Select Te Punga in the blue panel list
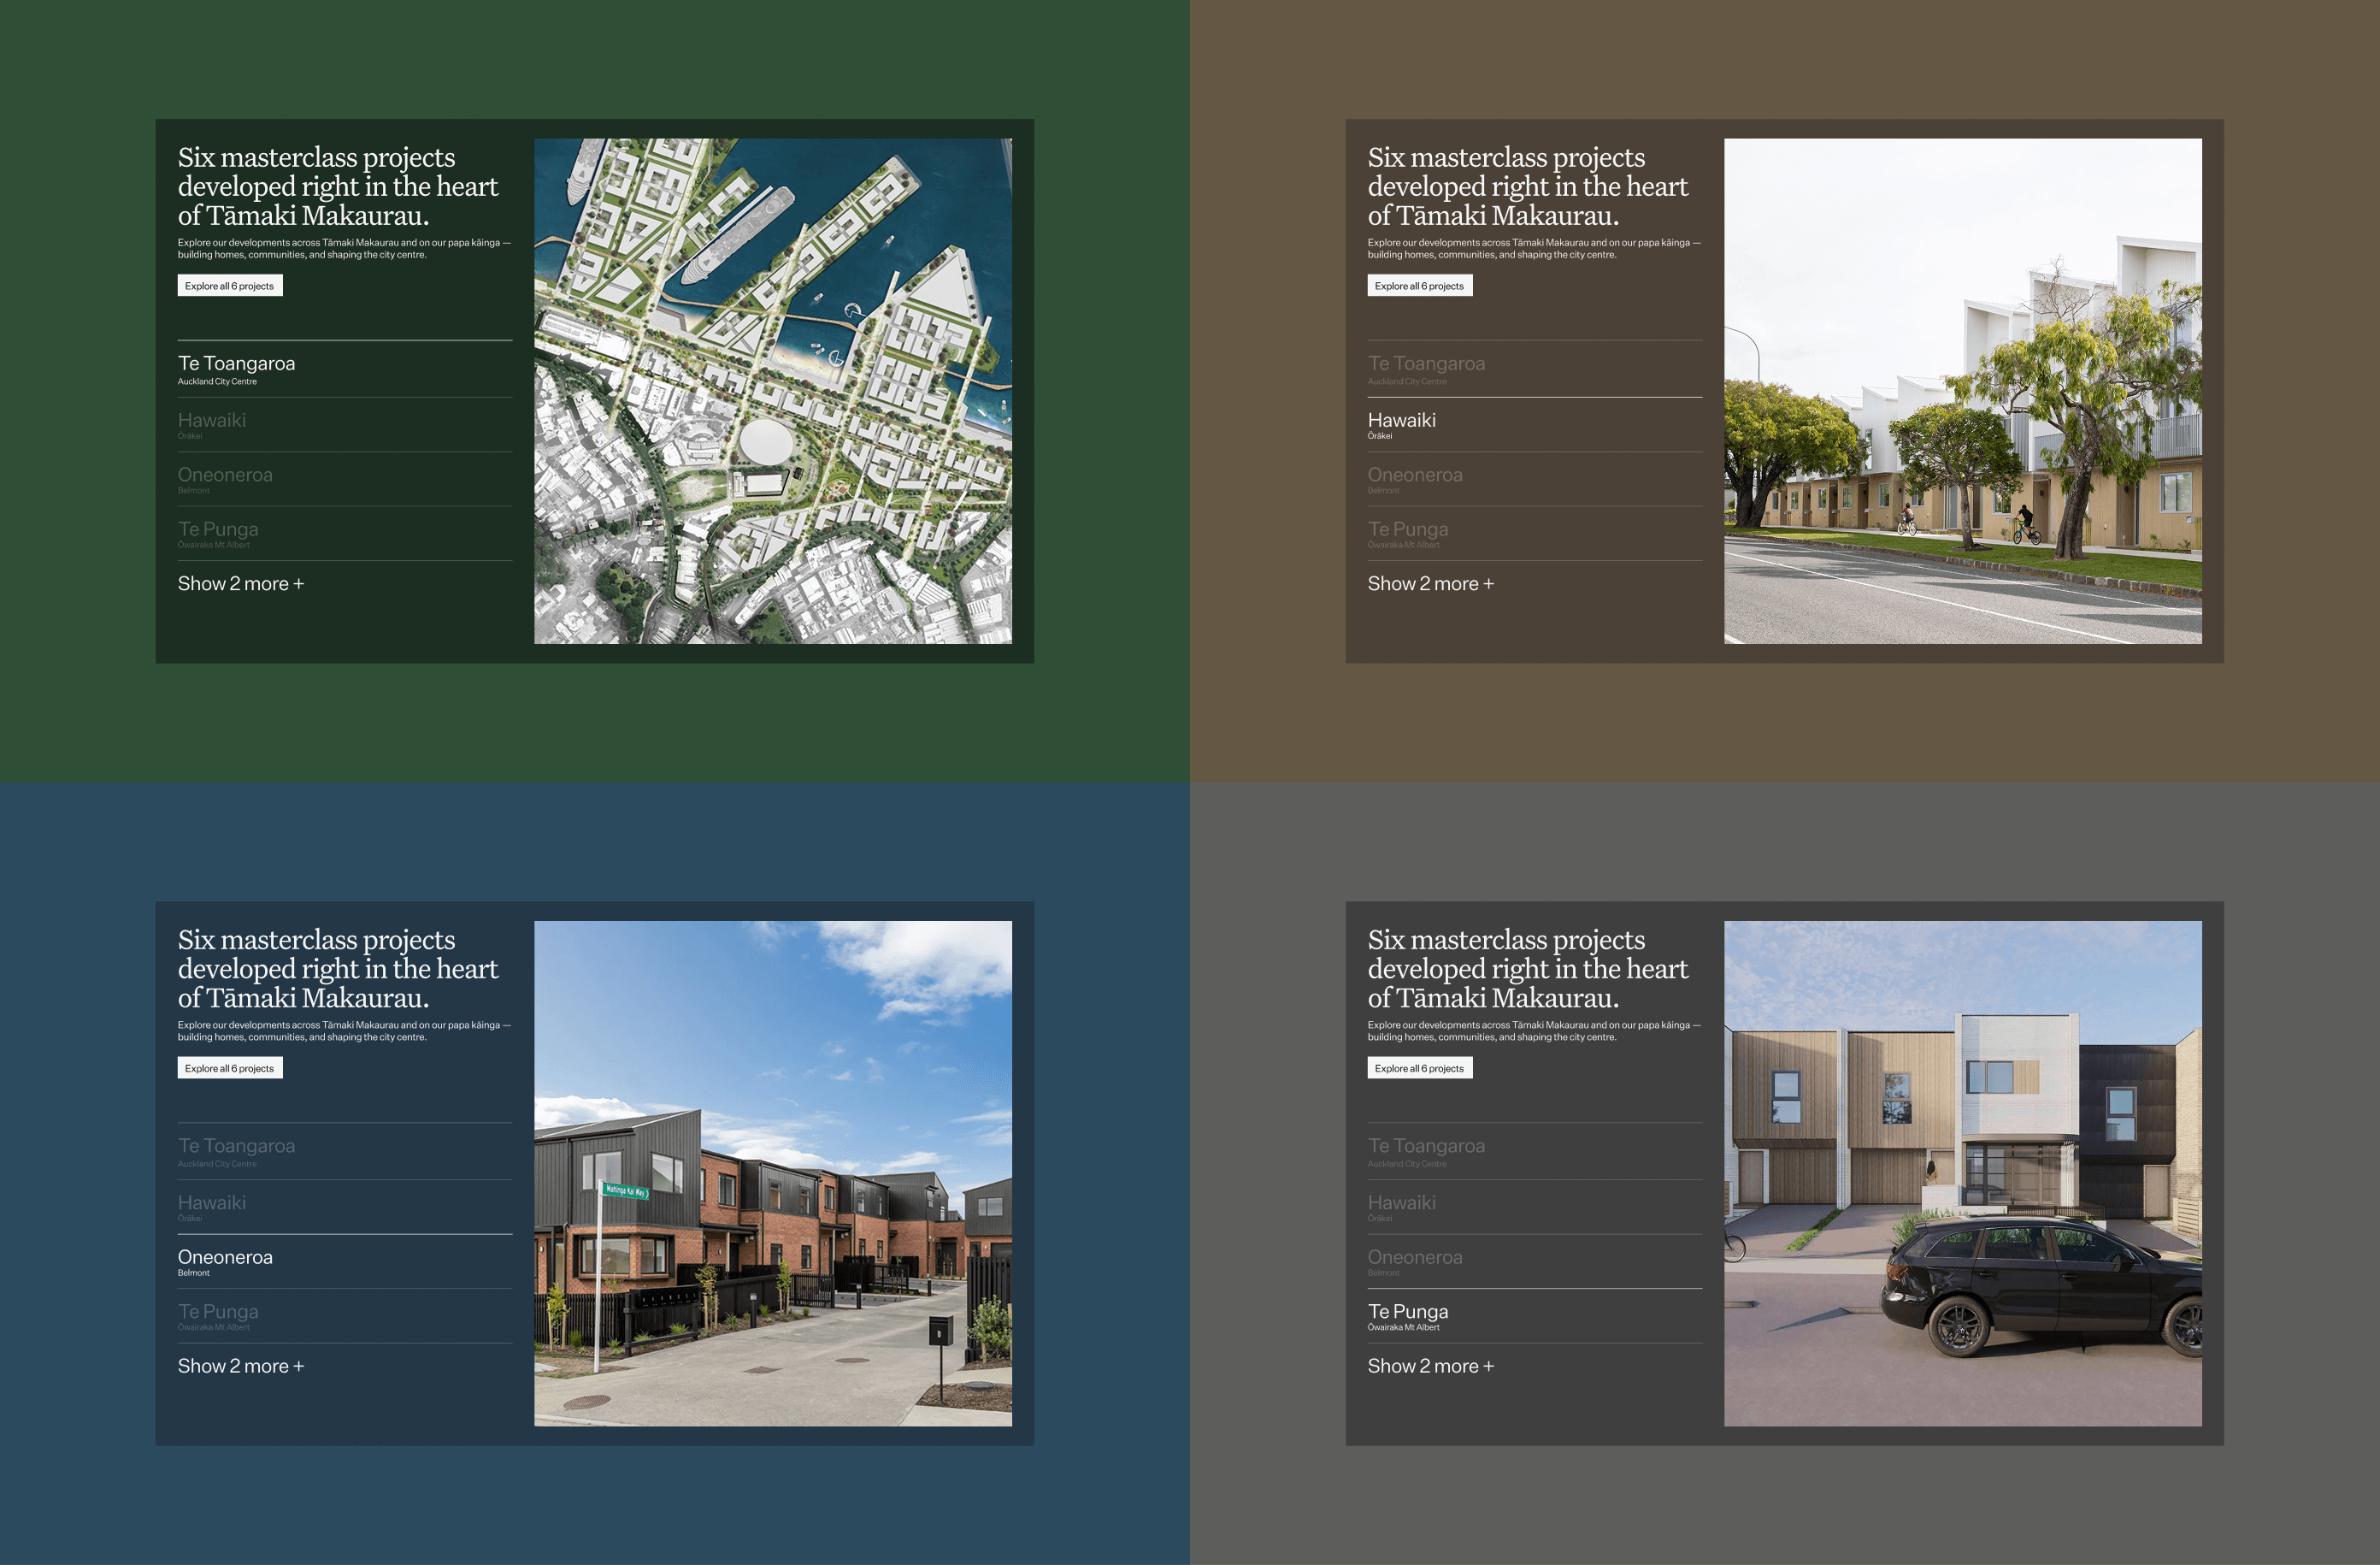This screenshot has height=1565, width=2380. tap(218, 1313)
